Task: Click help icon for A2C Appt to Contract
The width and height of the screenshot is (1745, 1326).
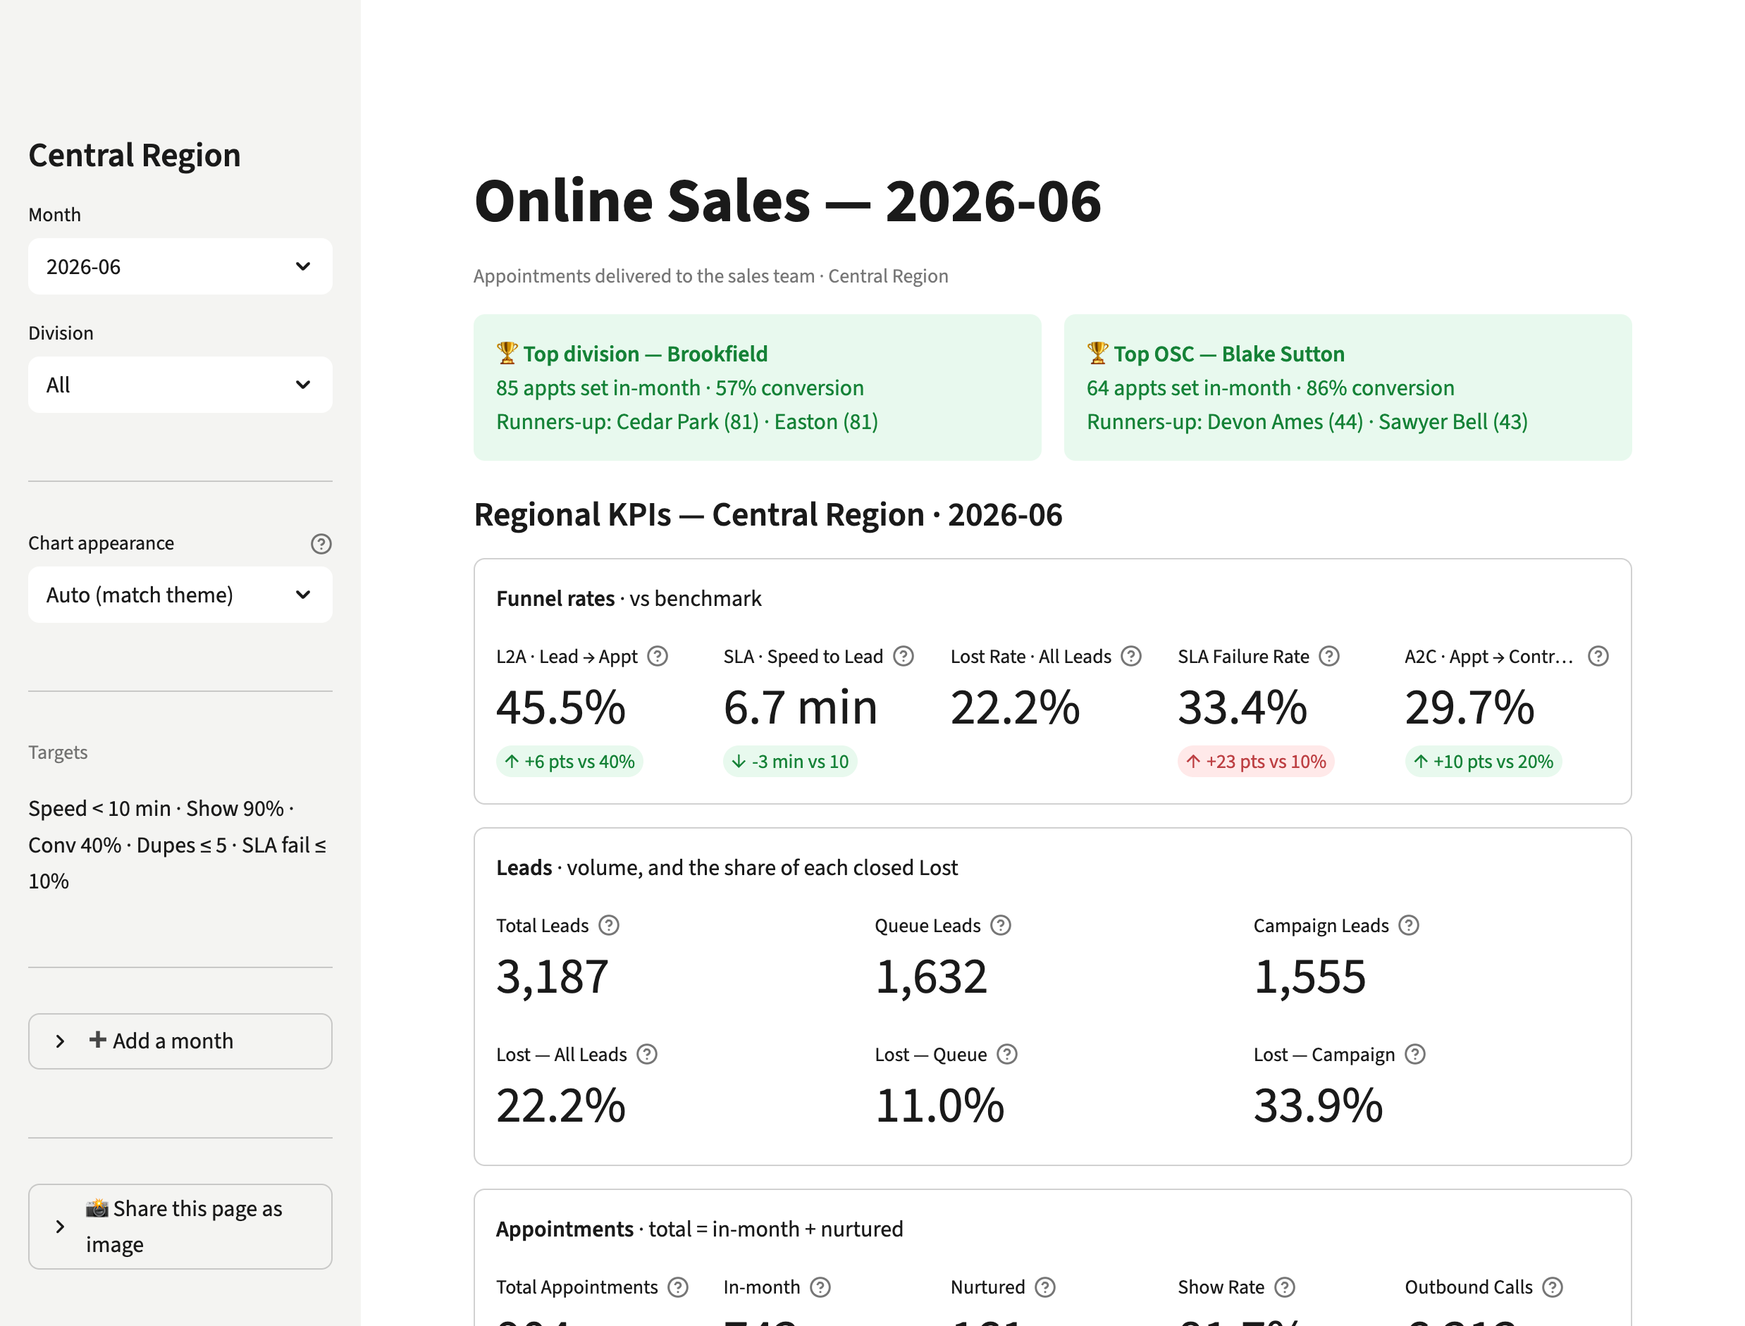Action: coord(1598,657)
